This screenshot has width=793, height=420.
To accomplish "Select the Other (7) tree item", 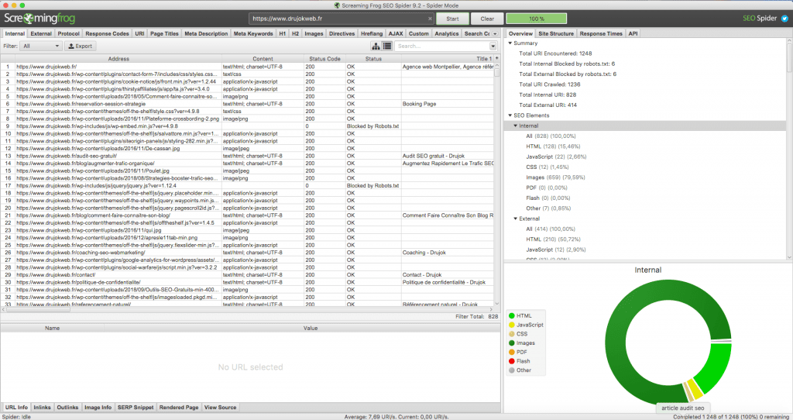I will 548,208.
